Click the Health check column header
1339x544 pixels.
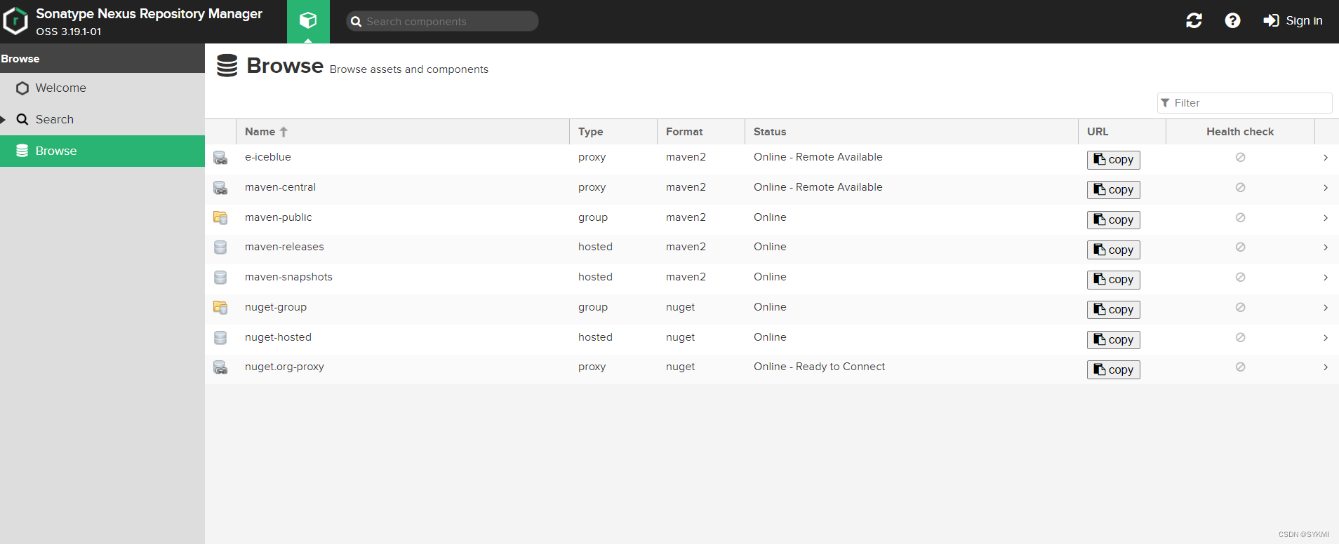coord(1240,132)
